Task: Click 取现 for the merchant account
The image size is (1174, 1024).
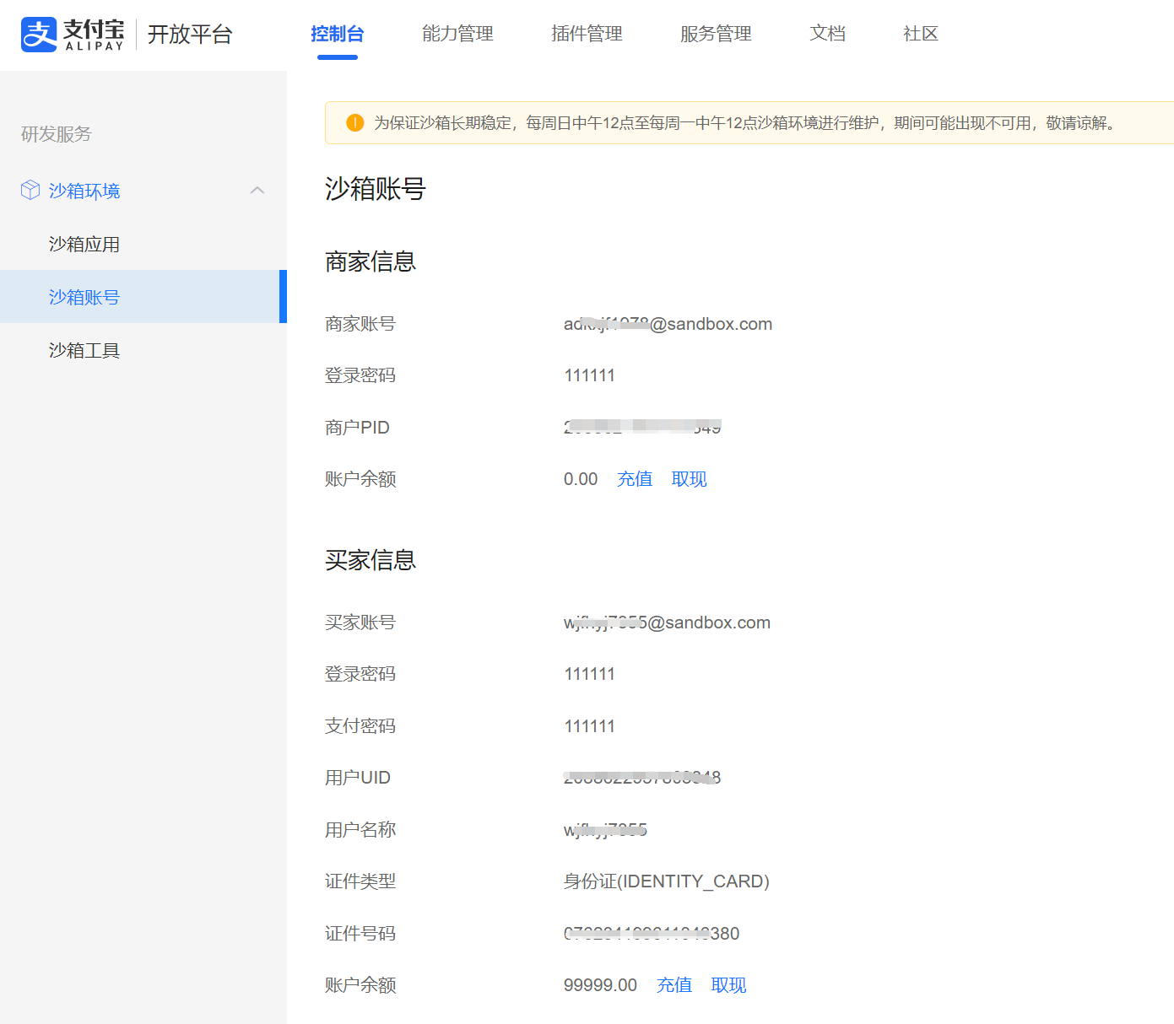Action: coord(689,478)
